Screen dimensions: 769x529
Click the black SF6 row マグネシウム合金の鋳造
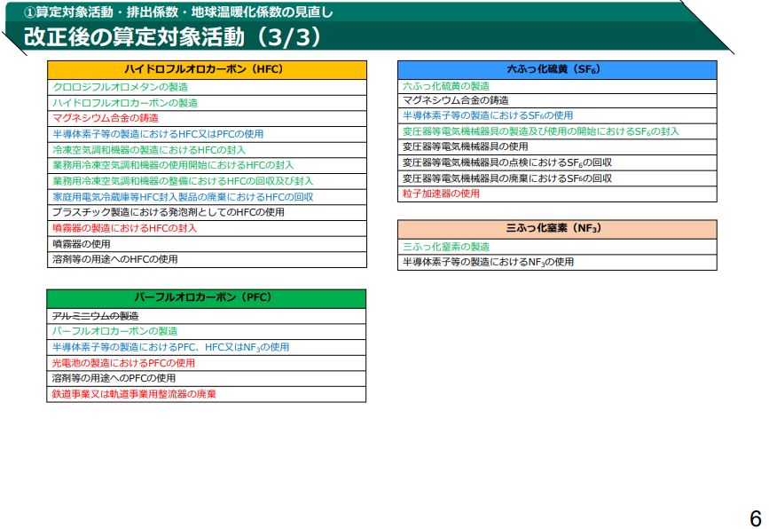tap(557, 100)
